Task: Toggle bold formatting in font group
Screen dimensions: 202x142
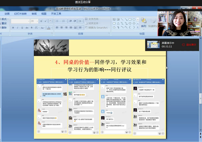Action: (13, 28)
